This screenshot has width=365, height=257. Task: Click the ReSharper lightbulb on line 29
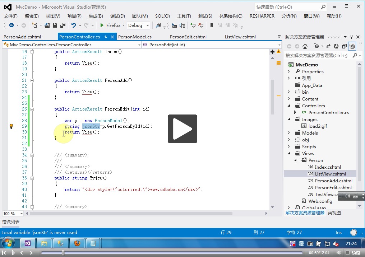click(11, 126)
